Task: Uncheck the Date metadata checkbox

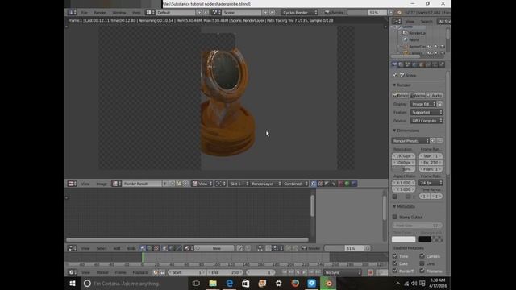Action: click(x=395, y=263)
